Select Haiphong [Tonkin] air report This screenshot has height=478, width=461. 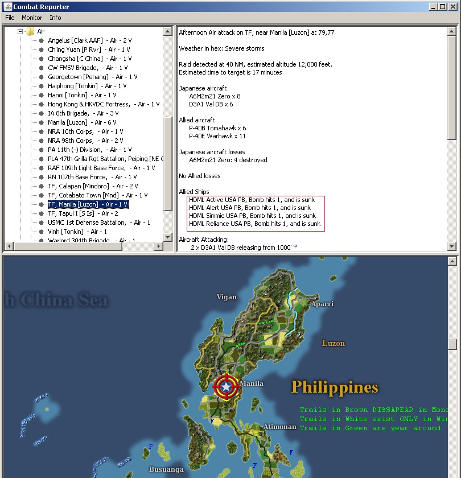tap(87, 86)
